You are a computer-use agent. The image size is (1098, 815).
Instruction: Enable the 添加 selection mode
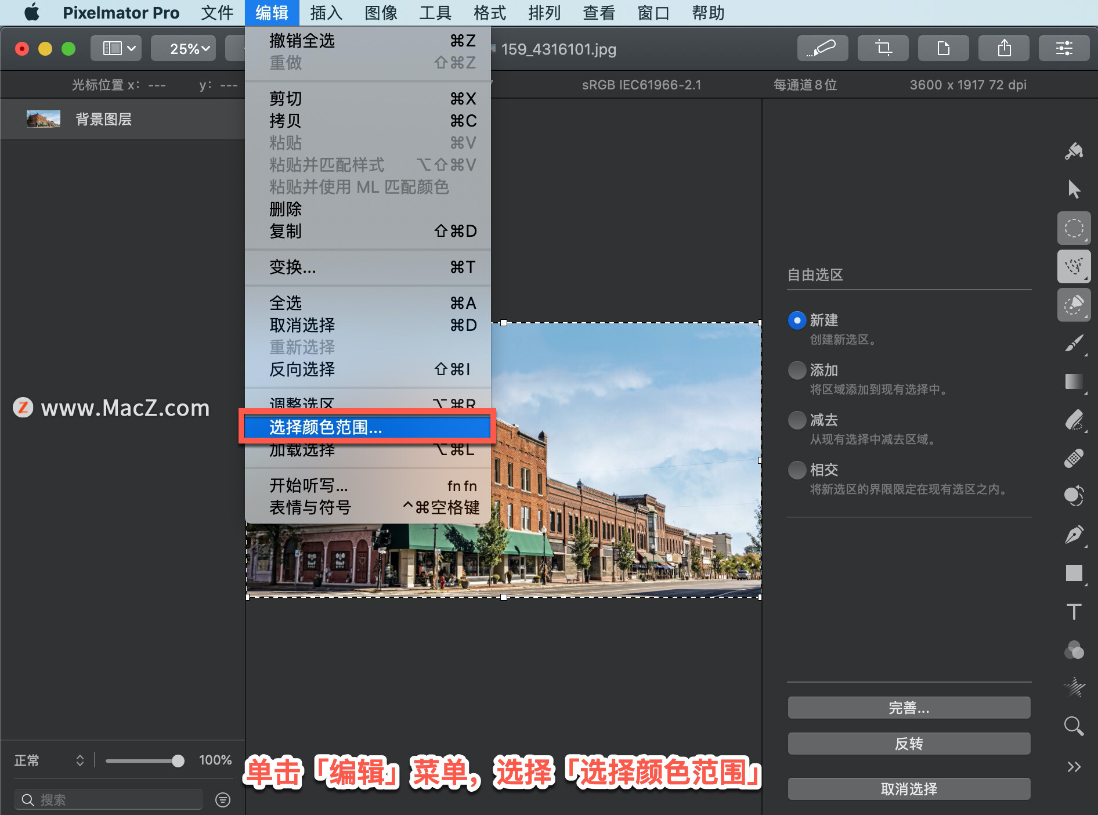pos(797,370)
